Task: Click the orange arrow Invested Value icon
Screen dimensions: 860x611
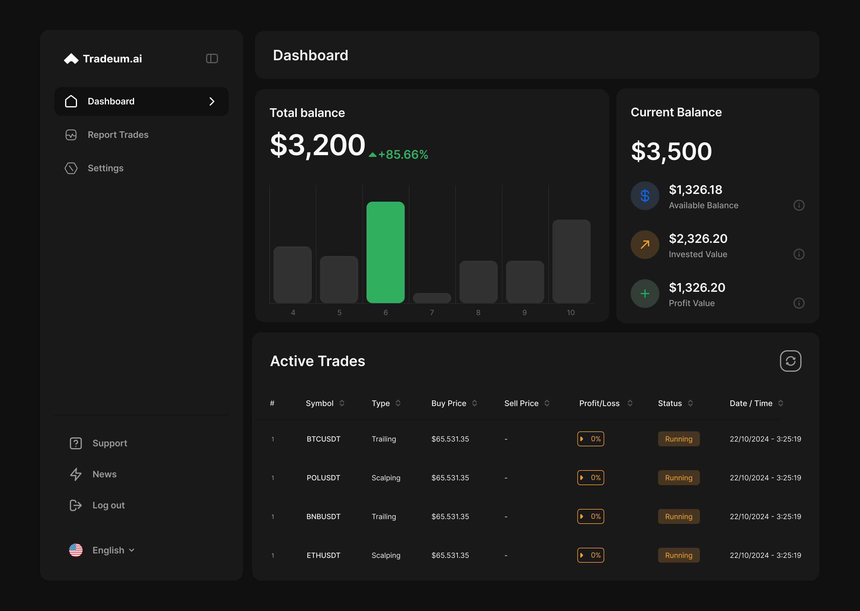Action: [x=645, y=245]
